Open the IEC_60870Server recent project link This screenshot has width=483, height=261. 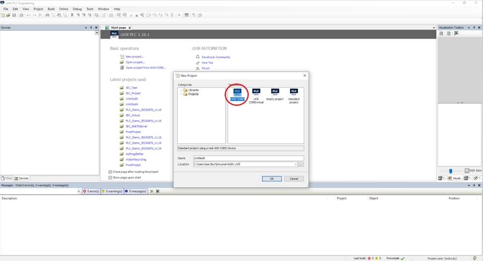(136, 126)
